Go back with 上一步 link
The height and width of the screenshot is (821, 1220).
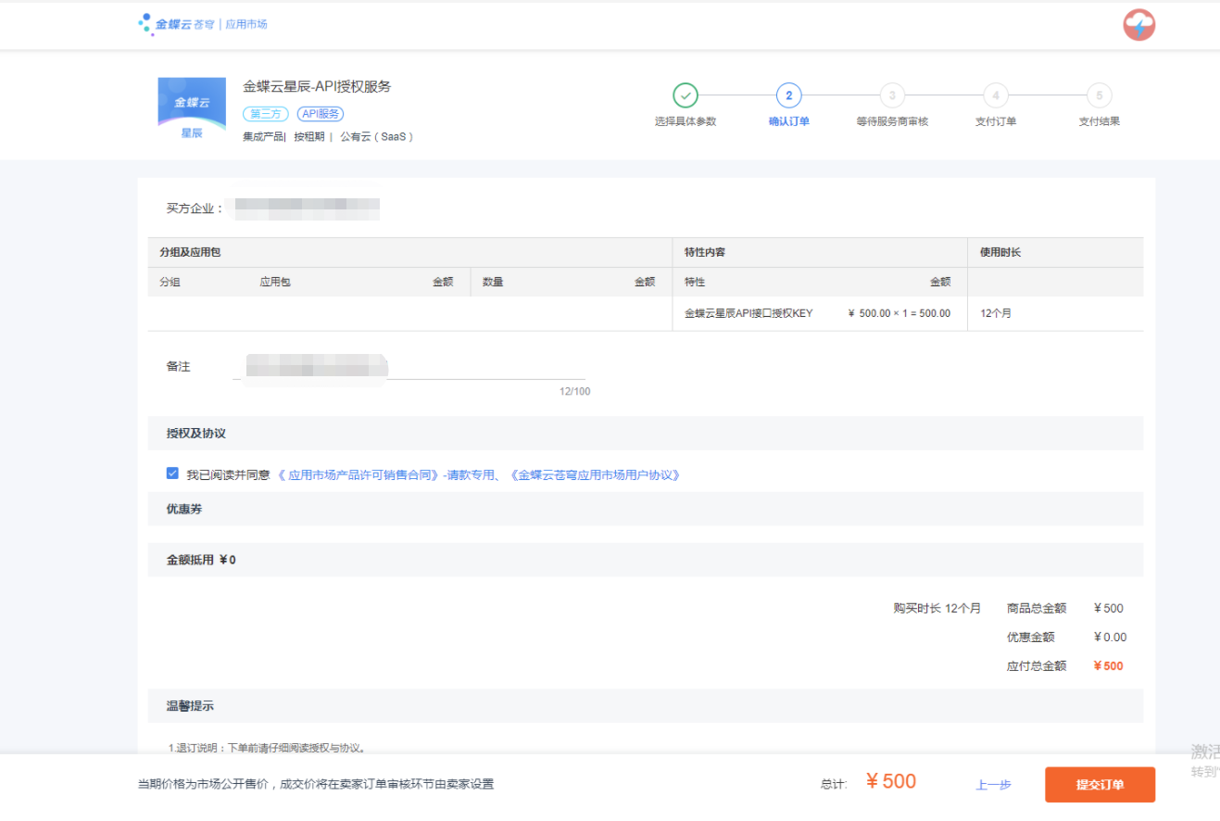pyautogui.click(x=993, y=785)
